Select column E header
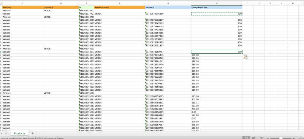 pyautogui.click(x=87, y=3)
